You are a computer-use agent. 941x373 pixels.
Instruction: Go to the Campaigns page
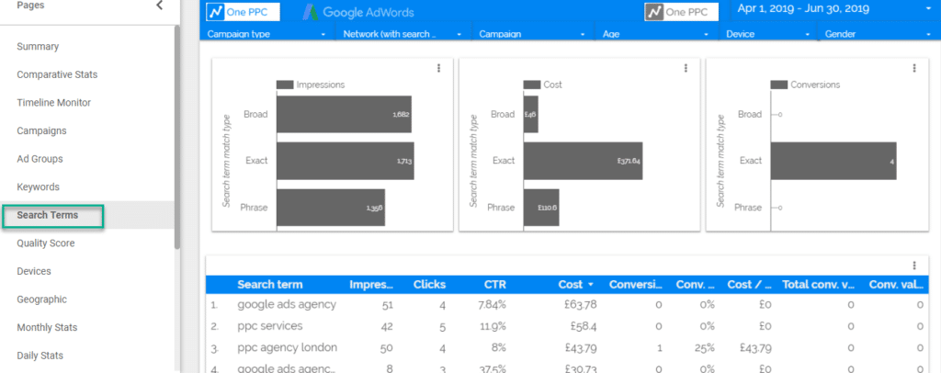point(41,130)
